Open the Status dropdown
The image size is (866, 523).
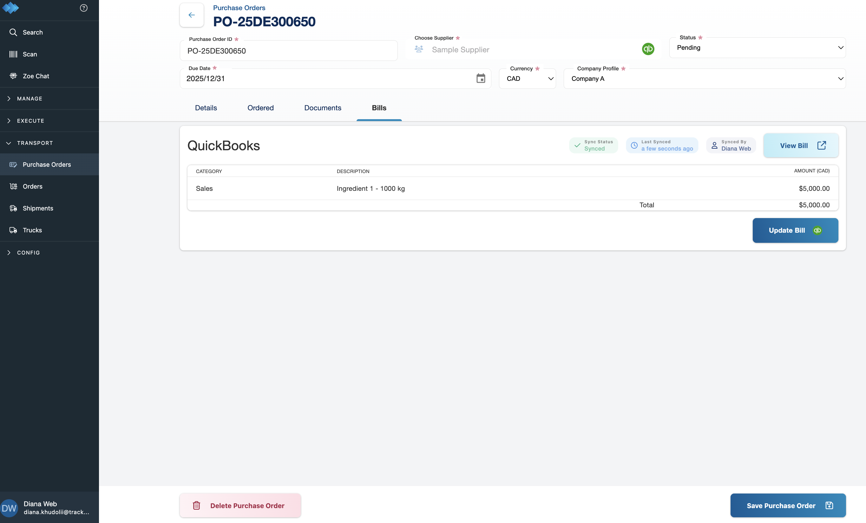point(758,48)
